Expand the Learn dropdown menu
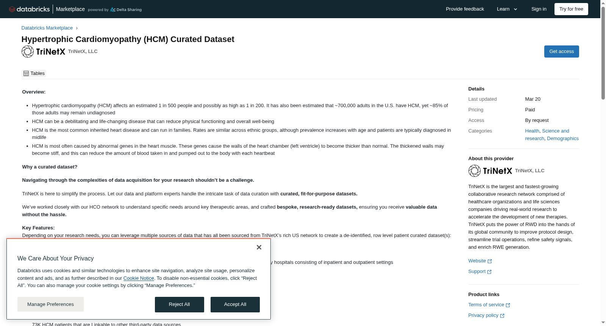Screen dimensions: 606x326 (x=507, y=9)
